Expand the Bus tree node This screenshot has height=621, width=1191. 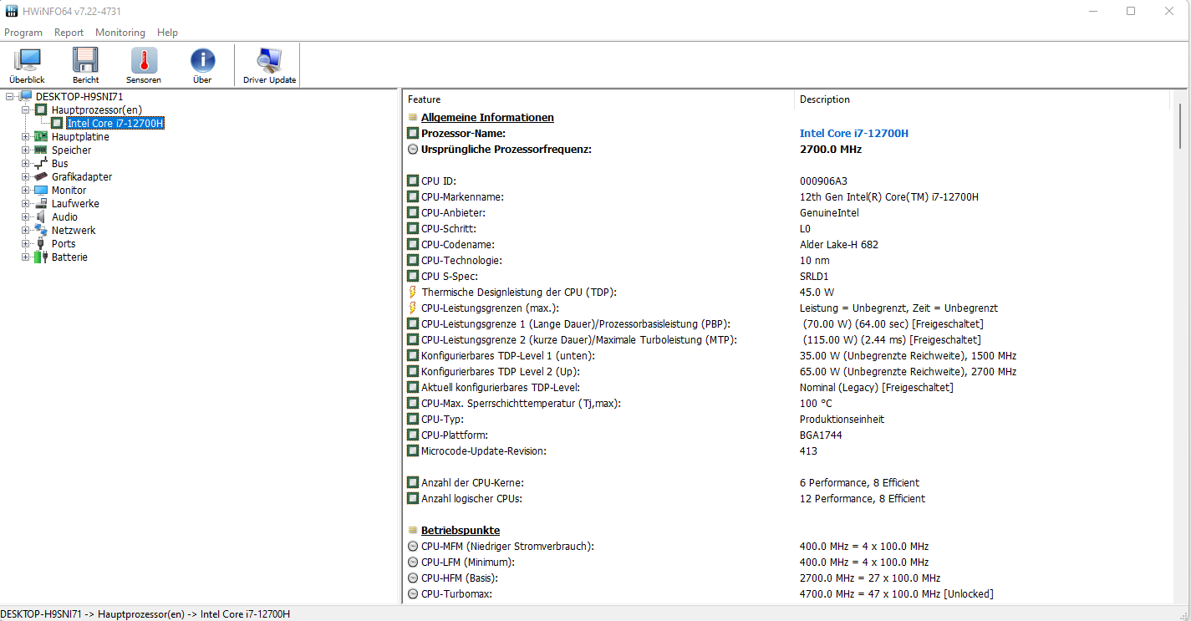point(26,164)
